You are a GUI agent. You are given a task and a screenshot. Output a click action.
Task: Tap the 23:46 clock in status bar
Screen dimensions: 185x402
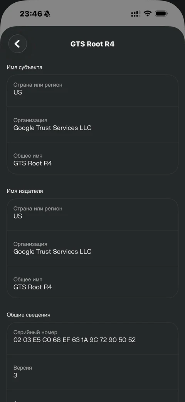click(x=31, y=13)
